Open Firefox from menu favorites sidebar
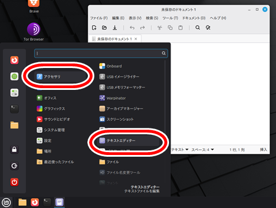The width and height of the screenshot is (276, 208). [14, 60]
